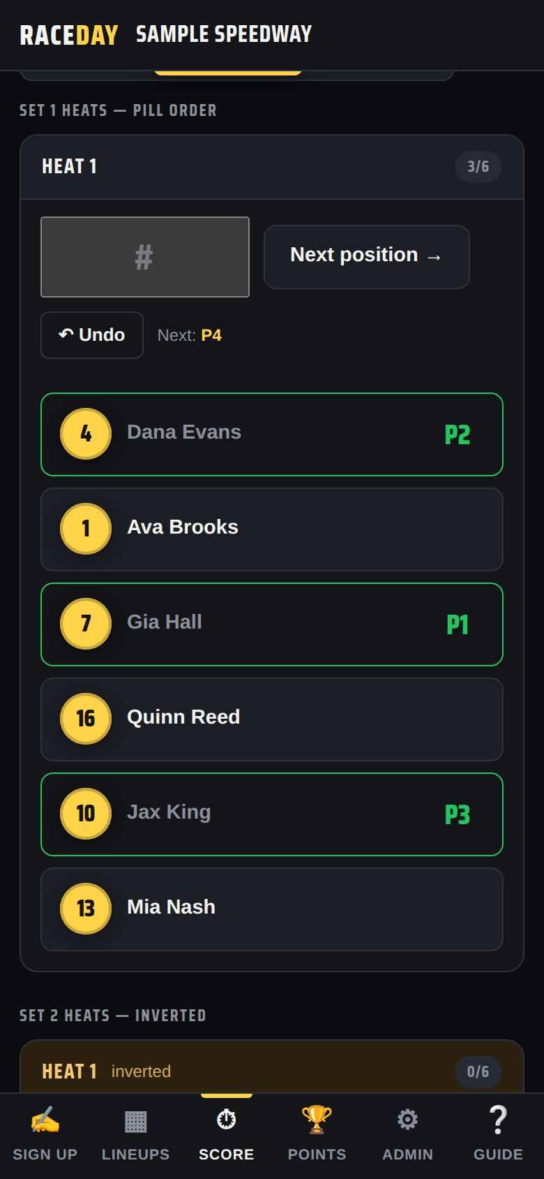Select Mia Nash driver row
This screenshot has height=1179, width=544.
272,909
